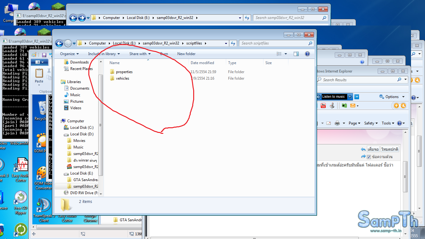Screen dimensions: 425x239
Task: Click the green radio icon in IE toolbar
Action: pos(344,105)
